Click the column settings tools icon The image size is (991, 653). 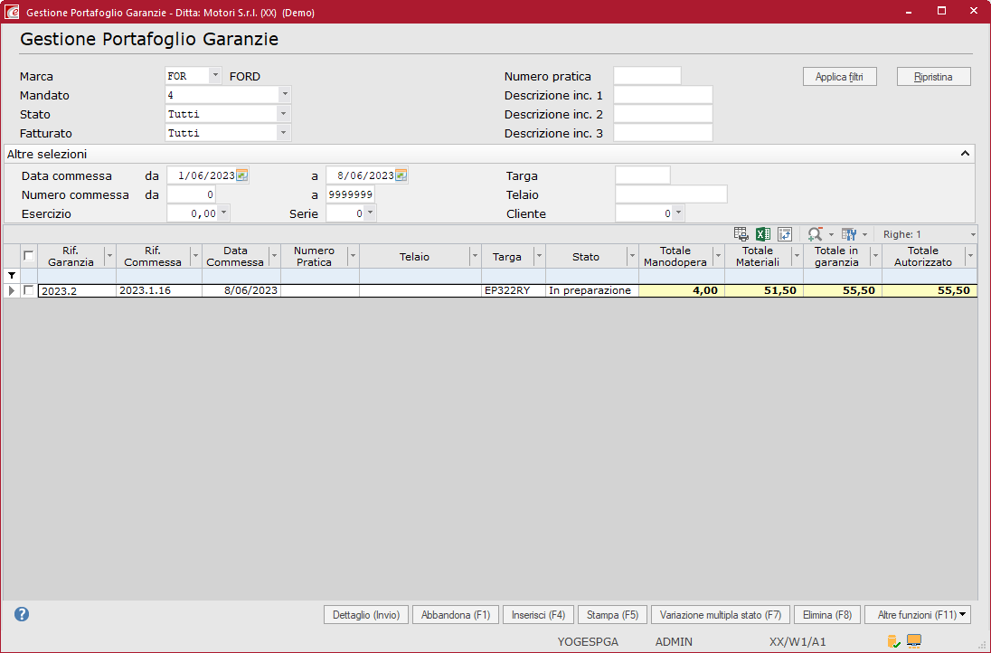(x=848, y=233)
